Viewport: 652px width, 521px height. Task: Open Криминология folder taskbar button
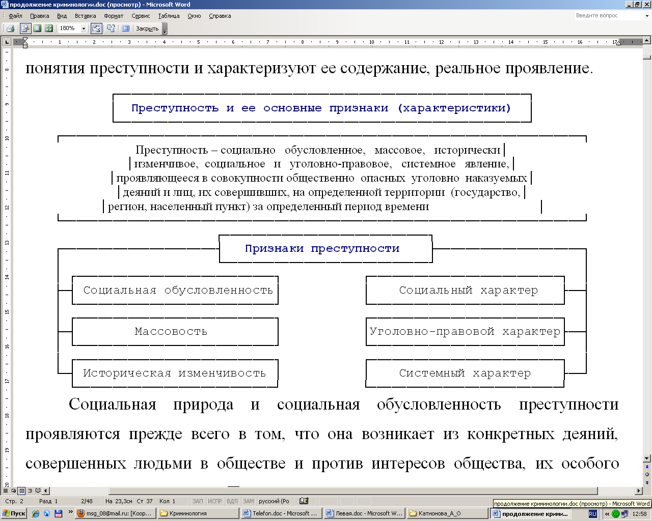coord(198,513)
